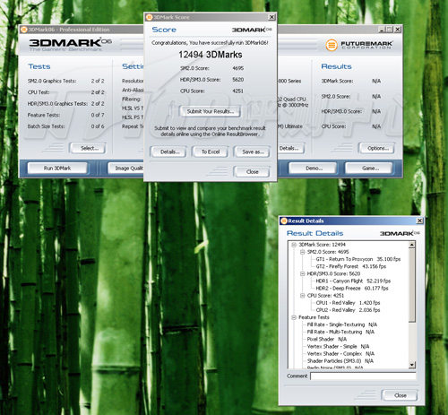Collapse the 3DMark Score: 12494 tree node

click(294, 245)
